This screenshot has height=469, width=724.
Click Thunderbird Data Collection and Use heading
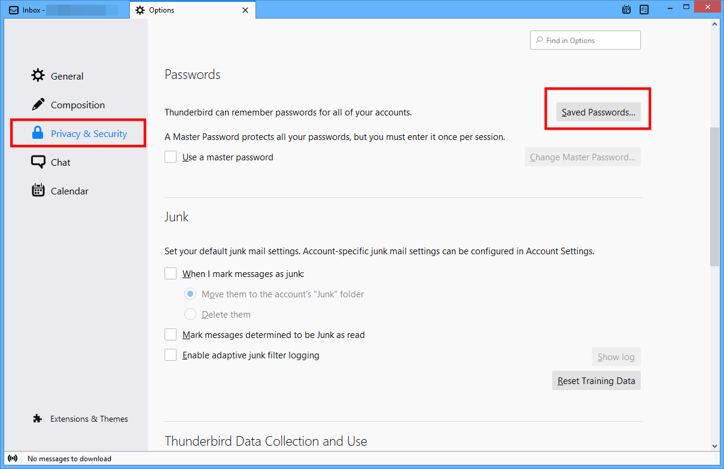point(266,441)
